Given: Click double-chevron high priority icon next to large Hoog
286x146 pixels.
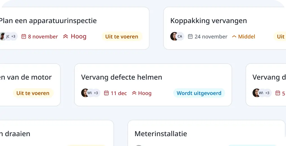Looking at the screenshot, I should coord(65,36).
